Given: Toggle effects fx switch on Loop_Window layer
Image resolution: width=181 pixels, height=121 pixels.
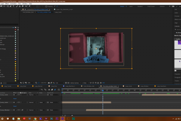Looking at the screenshot, I should point(19,110).
